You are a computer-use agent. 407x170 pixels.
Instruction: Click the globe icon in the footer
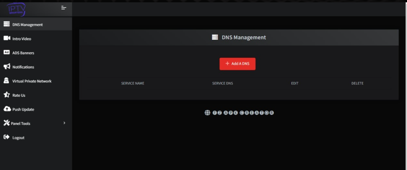207,113
